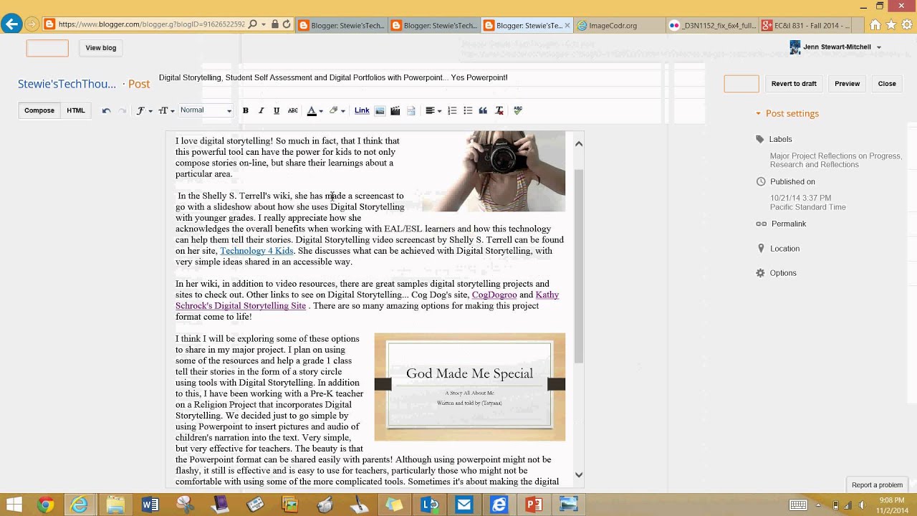Click the Insert jump break icon
This screenshot has width=917, height=516.
[x=411, y=110]
